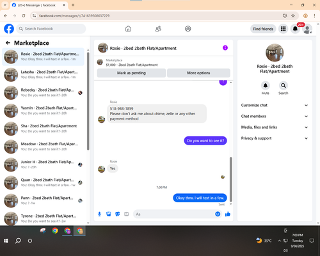Click the Marketplace listing $1,000 link
Image resolution: width=320 pixels, height=256 pixels.
132,65
